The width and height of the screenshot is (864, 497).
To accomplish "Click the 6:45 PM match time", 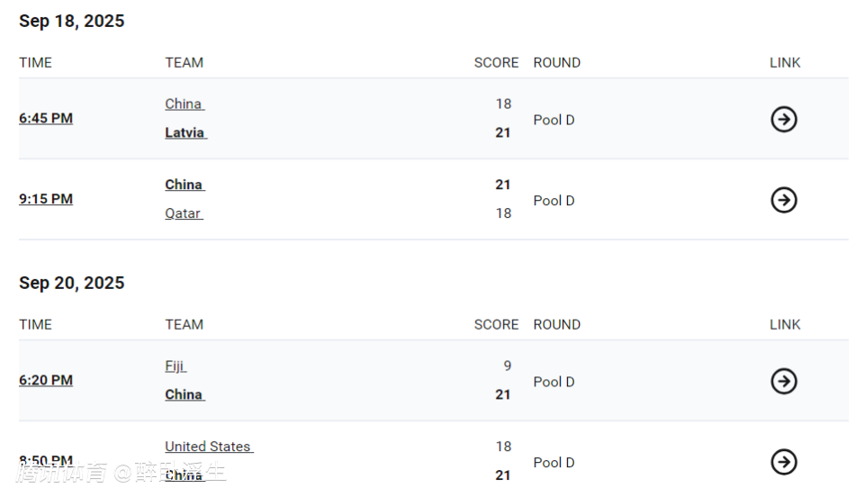I will pyautogui.click(x=46, y=118).
